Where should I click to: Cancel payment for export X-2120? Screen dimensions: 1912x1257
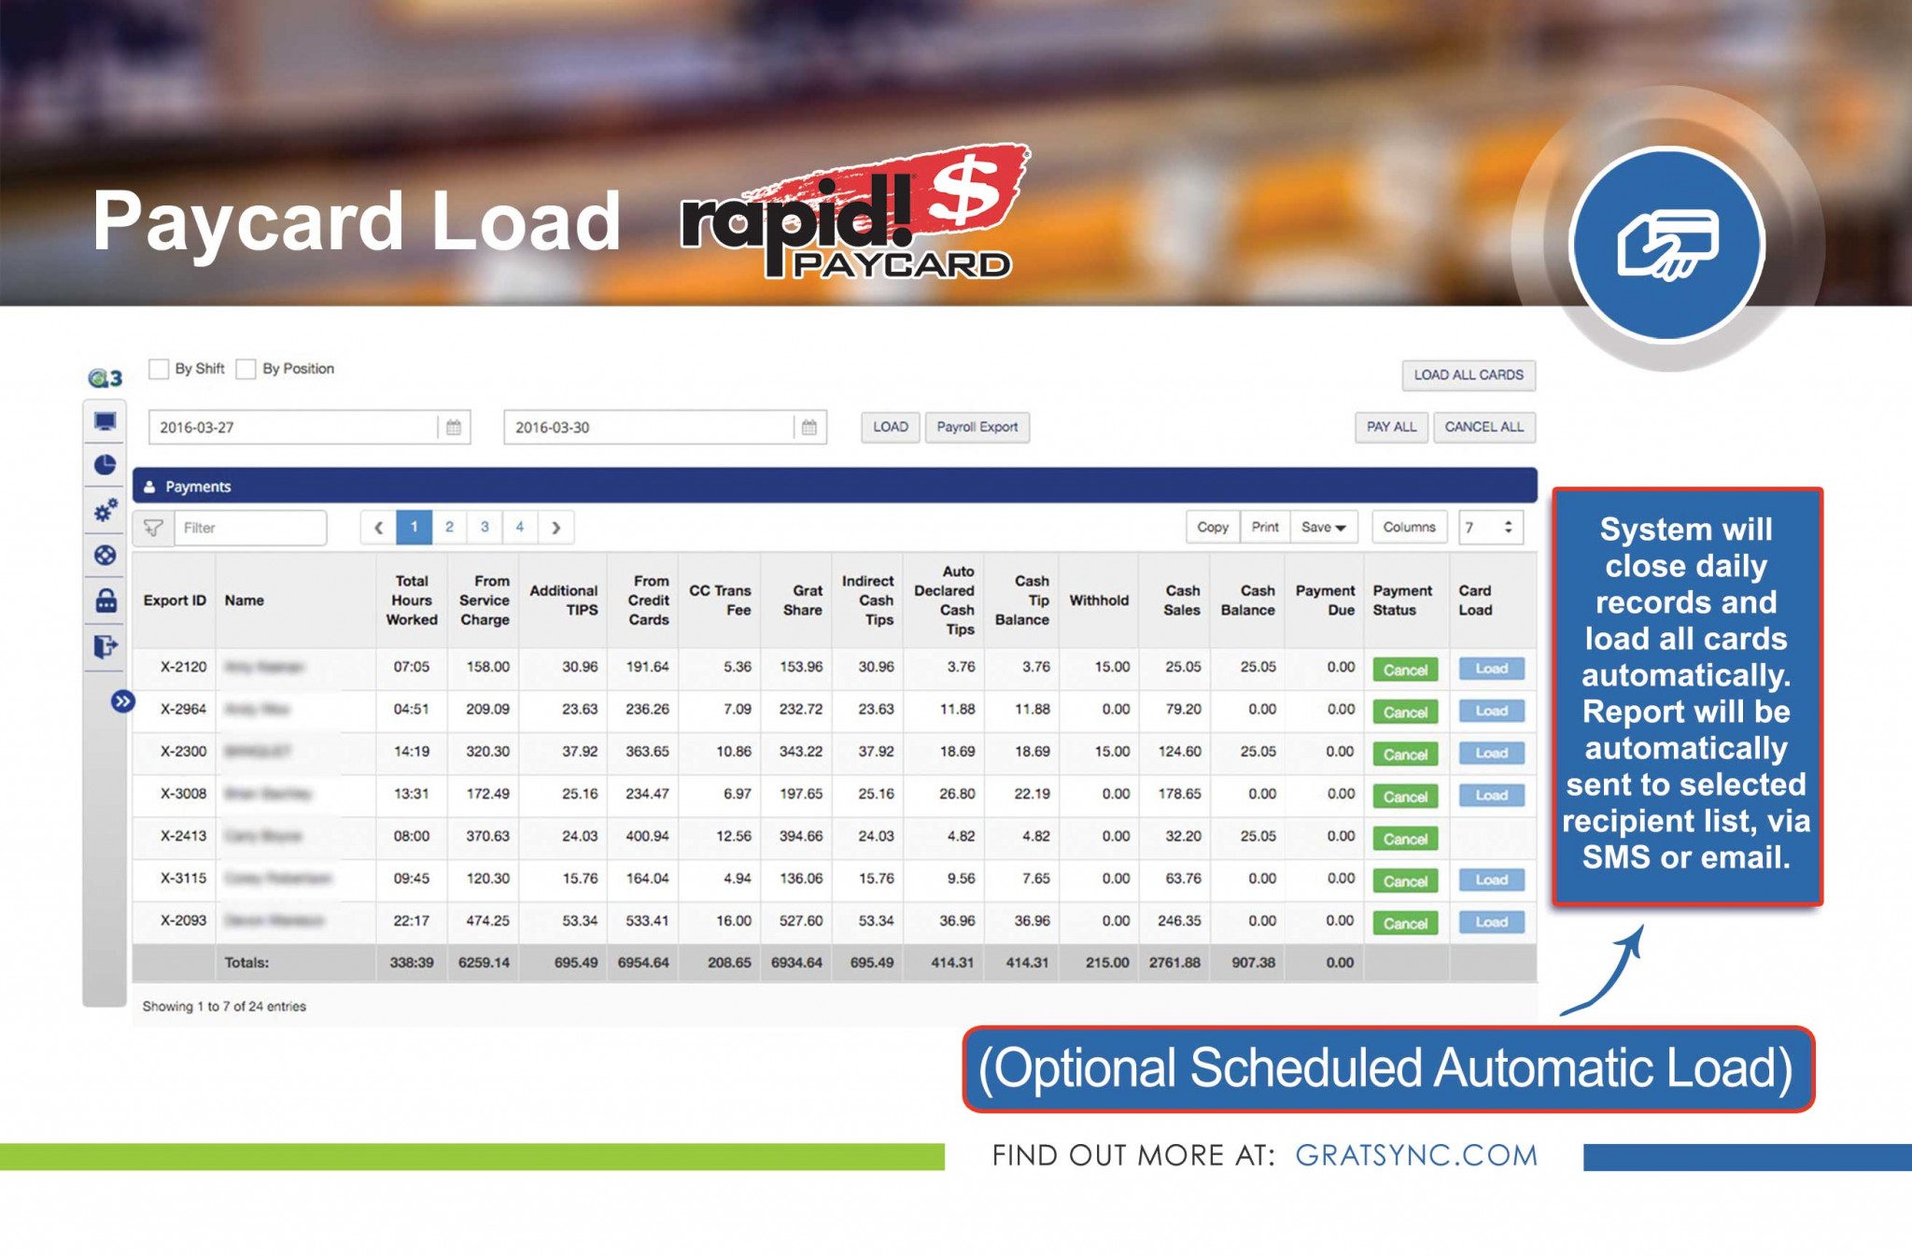pyautogui.click(x=1404, y=670)
